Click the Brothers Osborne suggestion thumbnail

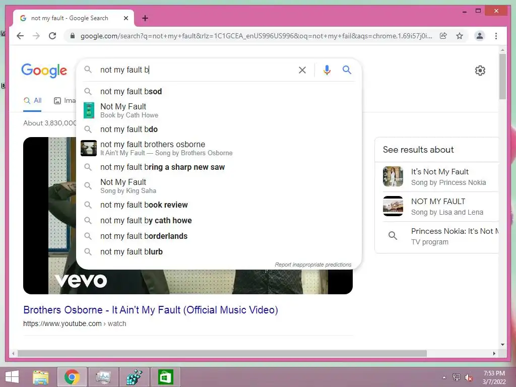89,148
